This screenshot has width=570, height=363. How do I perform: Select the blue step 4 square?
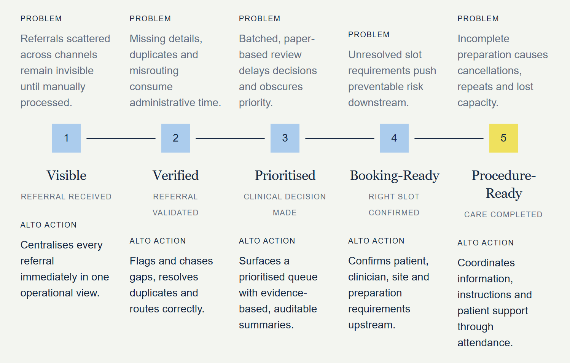tap(394, 138)
